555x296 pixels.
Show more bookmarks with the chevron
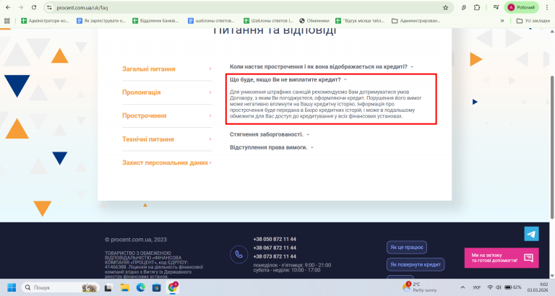click(502, 21)
